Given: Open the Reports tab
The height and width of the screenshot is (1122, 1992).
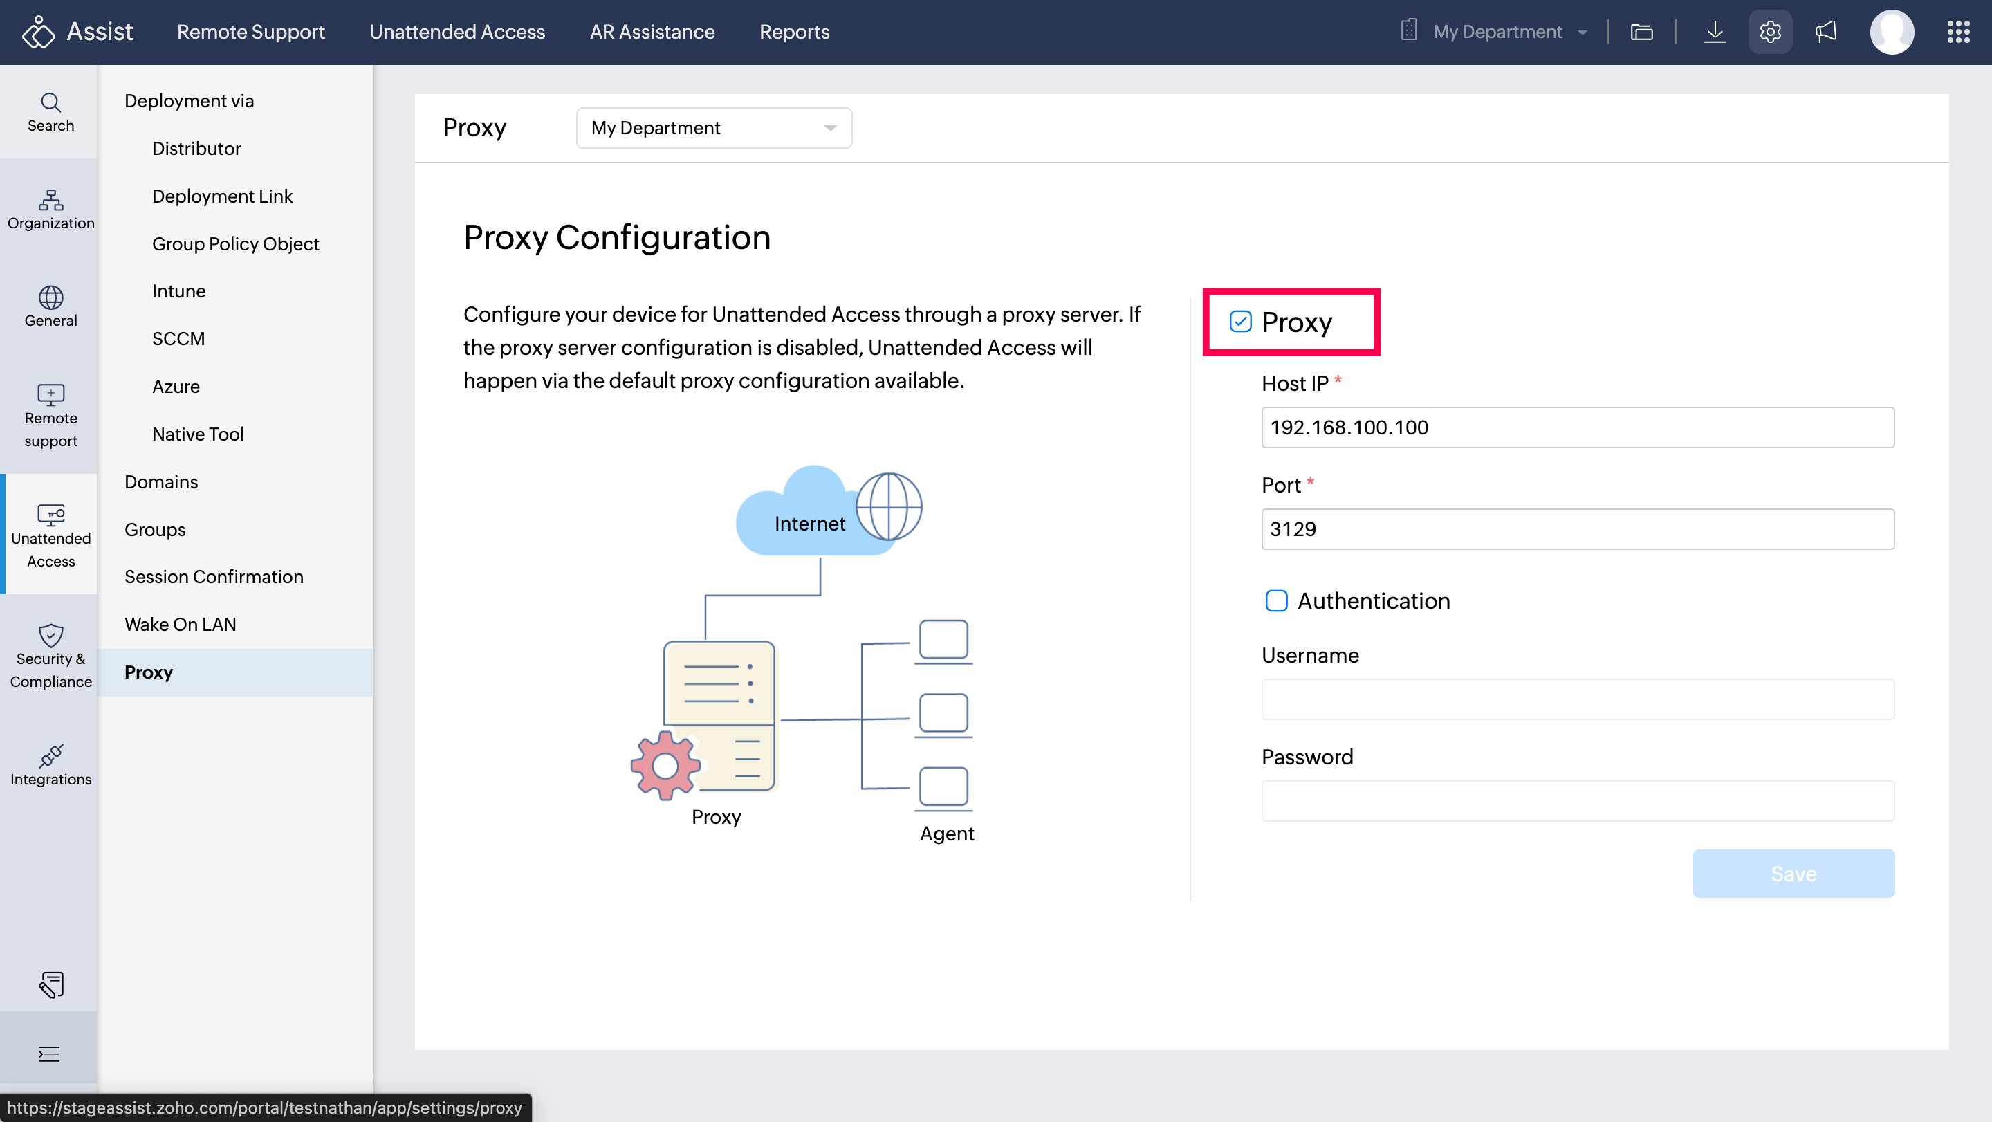Looking at the screenshot, I should [x=793, y=32].
